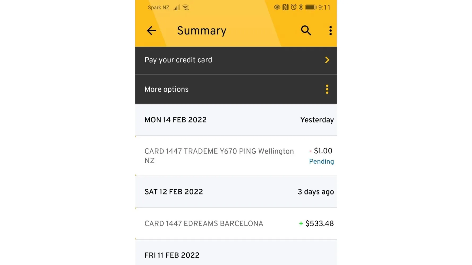Tap the NFC status icon
Screen dimensions: 472x265
(x=285, y=7)
